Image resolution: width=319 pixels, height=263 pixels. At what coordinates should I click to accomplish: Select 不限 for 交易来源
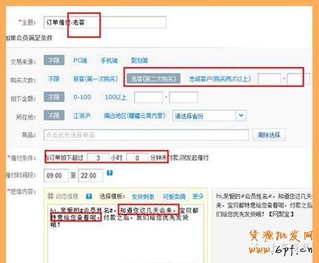coord(54,60)
